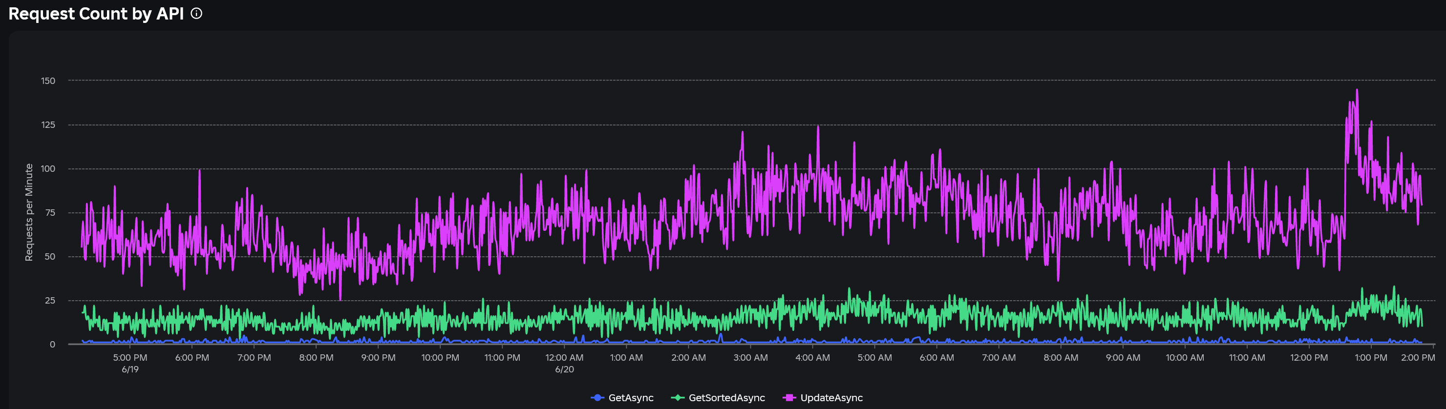Toggle the GetSortedAsync series in the legend
The image size is (1446, 409).
coord(718,398)
